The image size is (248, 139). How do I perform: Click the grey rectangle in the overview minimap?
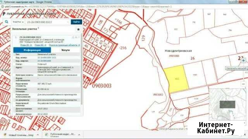pyautogui.click(x=227, y=104)
